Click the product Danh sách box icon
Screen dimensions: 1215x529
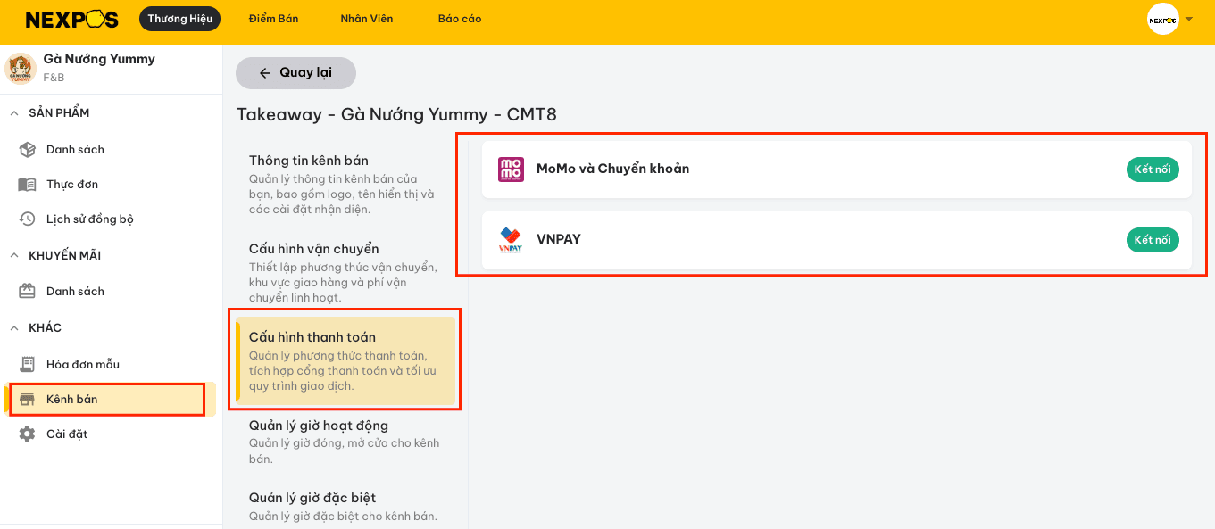pos(28,149)
